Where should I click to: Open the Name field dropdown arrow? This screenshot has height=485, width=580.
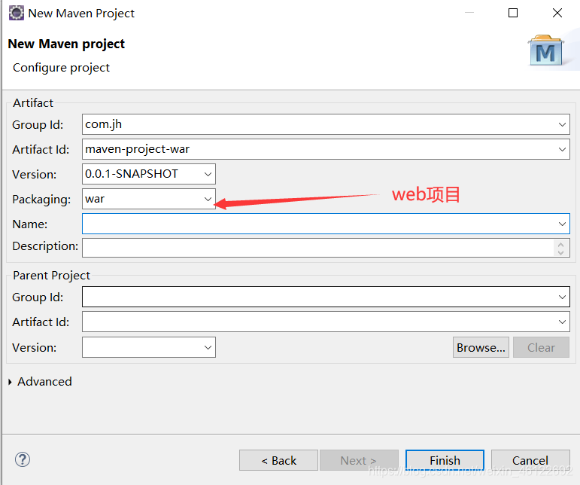tap(562, 224)
